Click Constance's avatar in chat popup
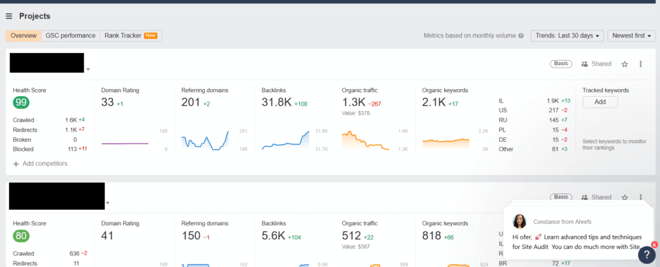660x267 pixels. tap(519, 221)
